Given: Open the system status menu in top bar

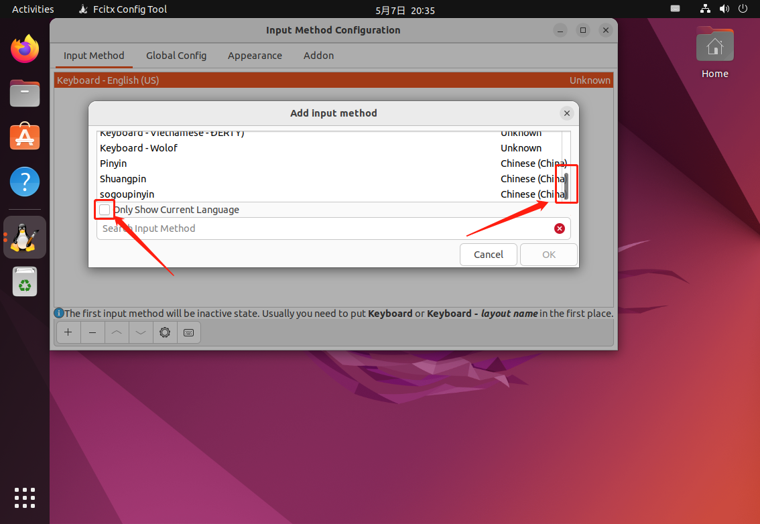Looking at the screenshot, I should pyautogui.click(x=724, y=9).
